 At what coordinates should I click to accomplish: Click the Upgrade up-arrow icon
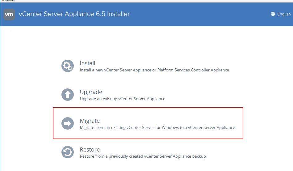(67, 95)
